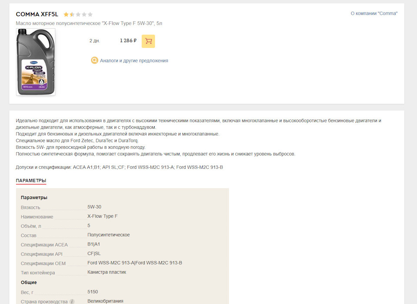Click the viscosity value 5W-30
This screenshot has height=304, width=417.
(94, 207)
